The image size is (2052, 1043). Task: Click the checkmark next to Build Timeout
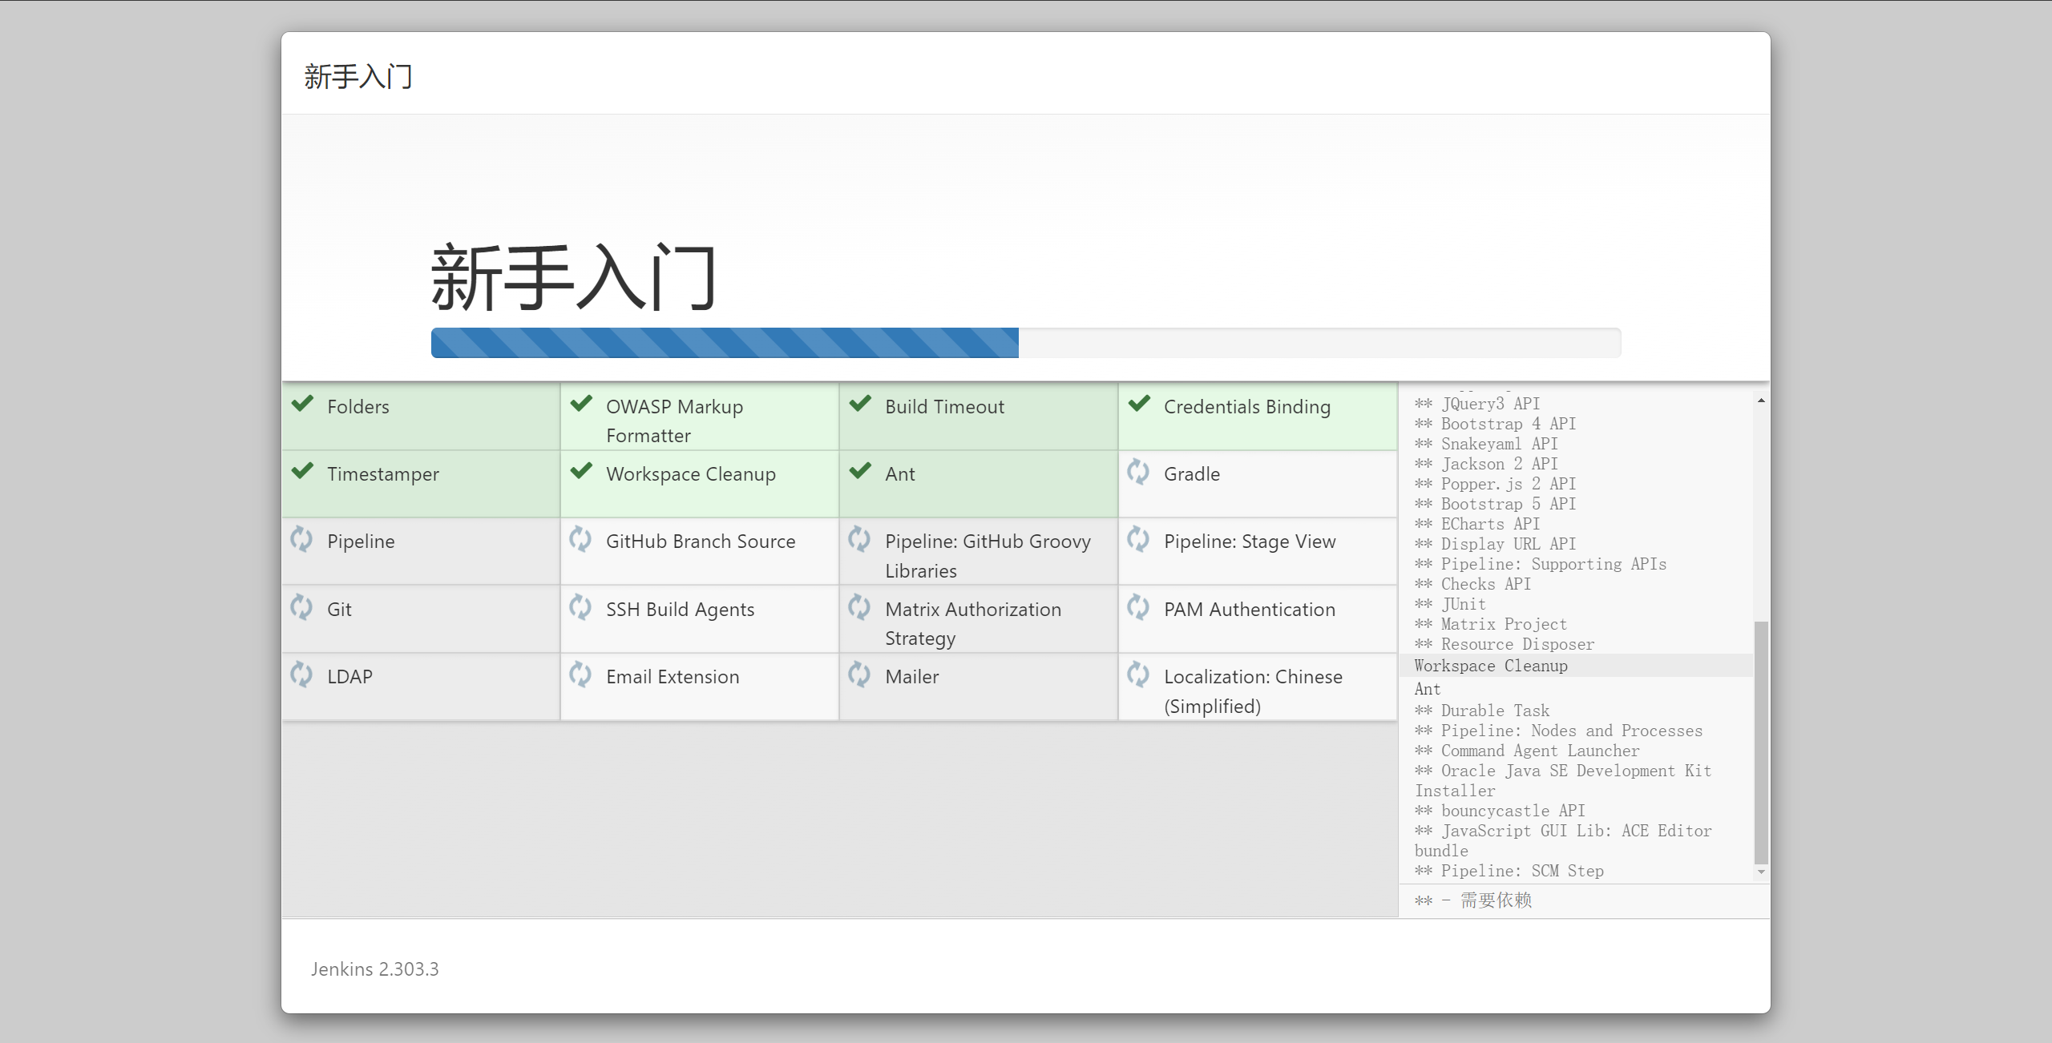pos(860,404)
